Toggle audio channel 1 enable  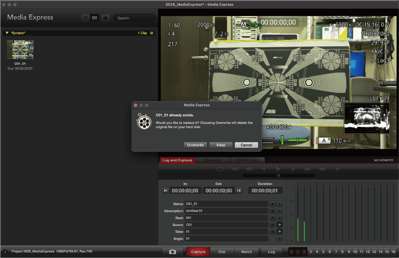[298, 252]
